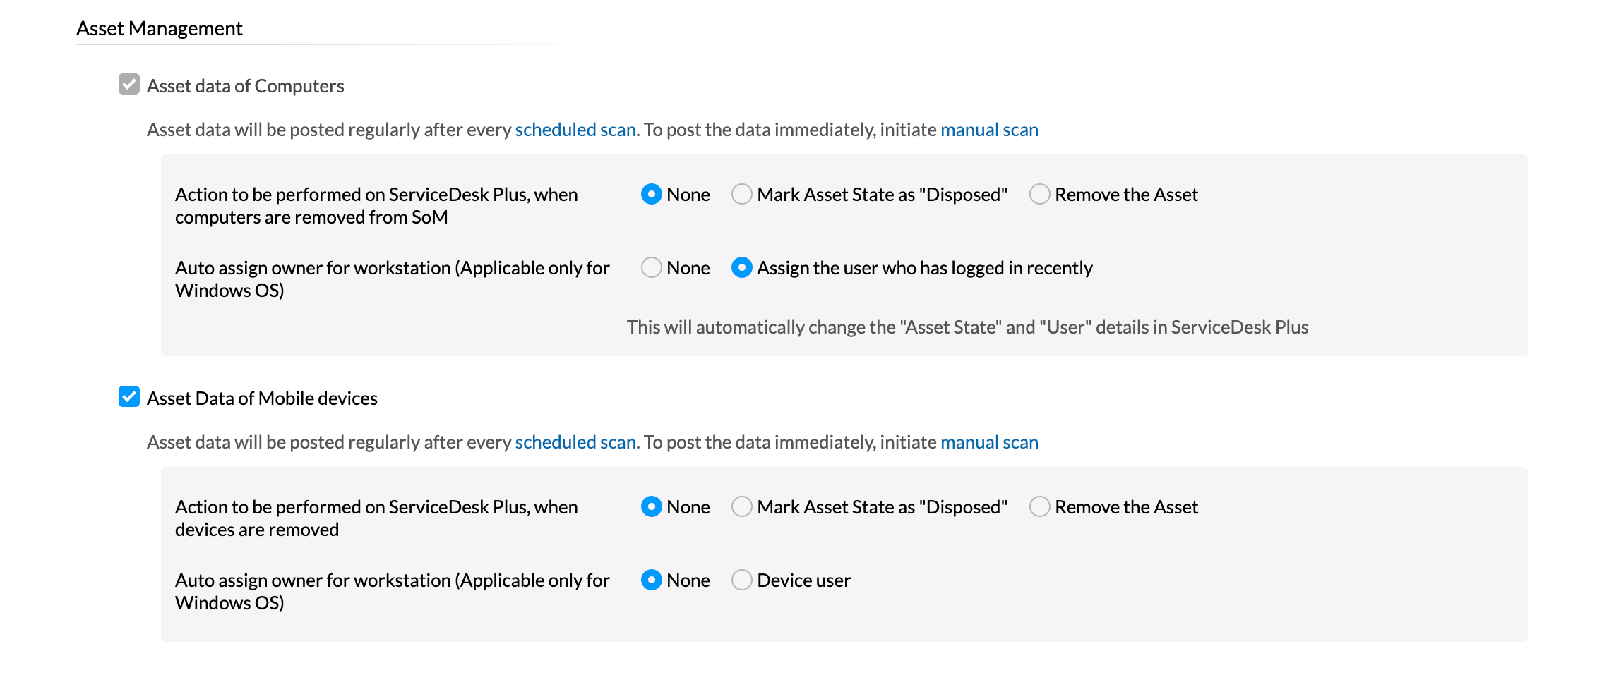Open manual scan link under Asset data of Computers
The width and height of the screenshot is (1597, 694).
pyautogui.click(x=989, y=130)
